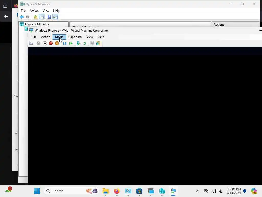Click the VM Connection window title
The image size is (262, 197).
(x=72, y=31)
